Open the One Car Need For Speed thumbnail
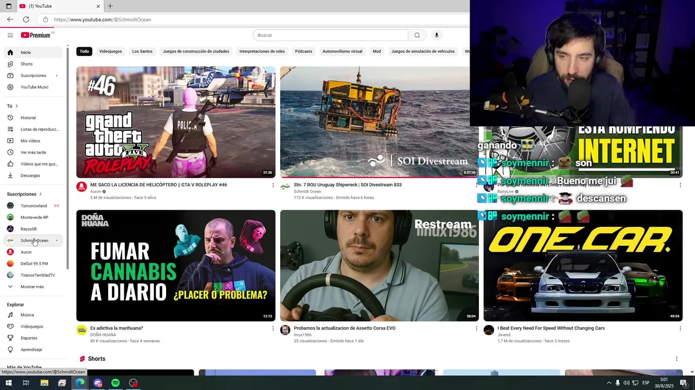 pyautogui.click(x=583, y=265)
